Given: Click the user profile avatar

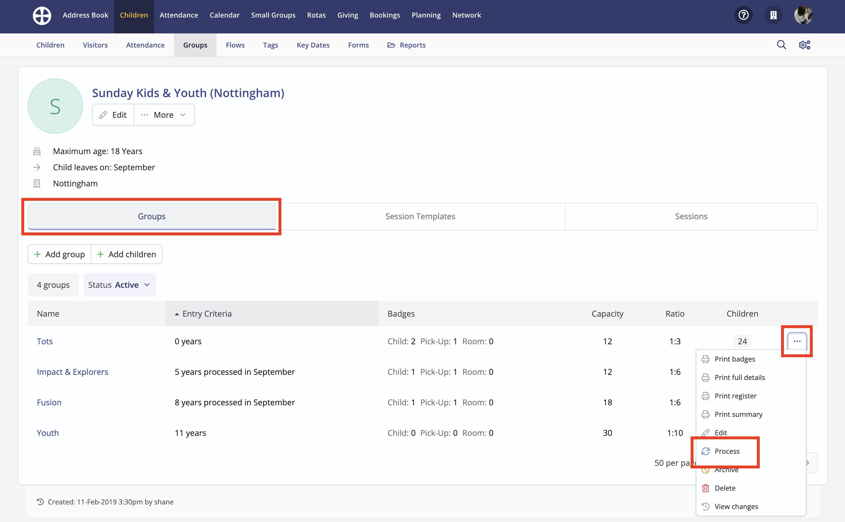Looking at the screenshot, I should [803, 15].
